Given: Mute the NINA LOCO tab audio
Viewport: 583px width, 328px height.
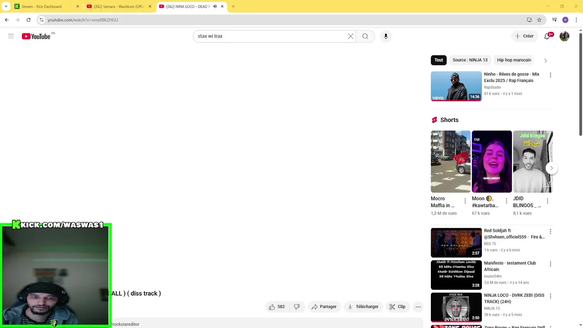Looking at the screenshot, I should [x=215, y=6].
